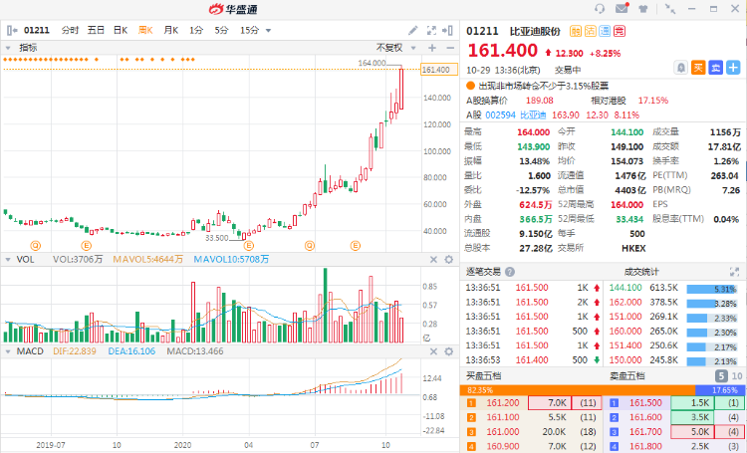Screen dimensions: 747x453
Task: Select bid level 3 price 161.000
Action: coord(503,432)
